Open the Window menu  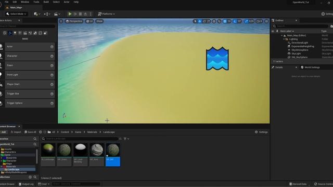(25, 2)
